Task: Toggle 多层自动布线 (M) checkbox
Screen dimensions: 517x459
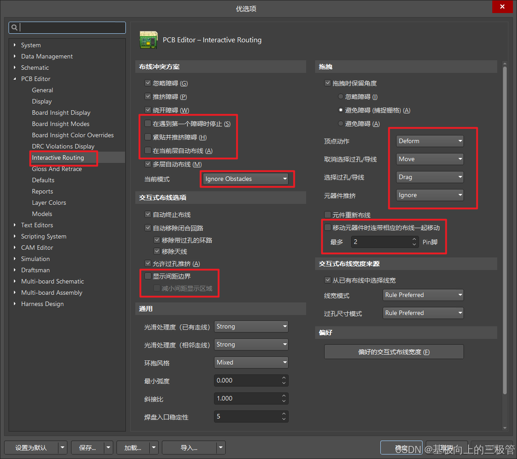Action: (148, 164)
